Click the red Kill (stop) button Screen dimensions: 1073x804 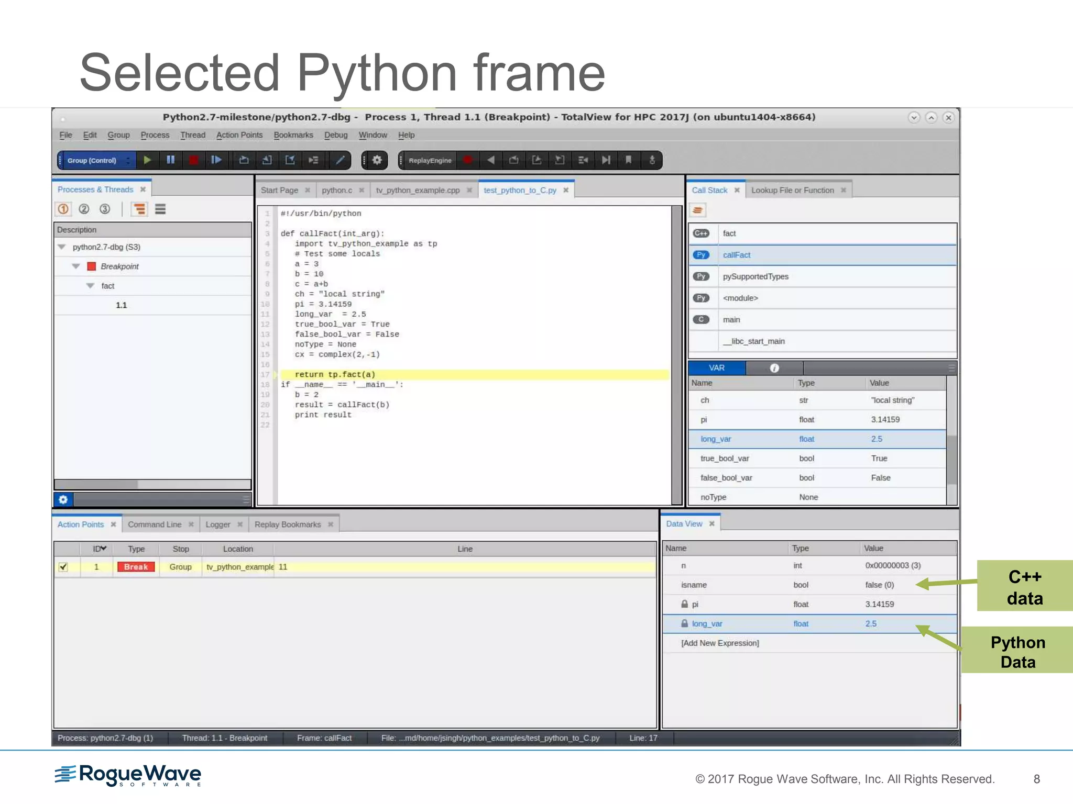(x=193, y=160)
